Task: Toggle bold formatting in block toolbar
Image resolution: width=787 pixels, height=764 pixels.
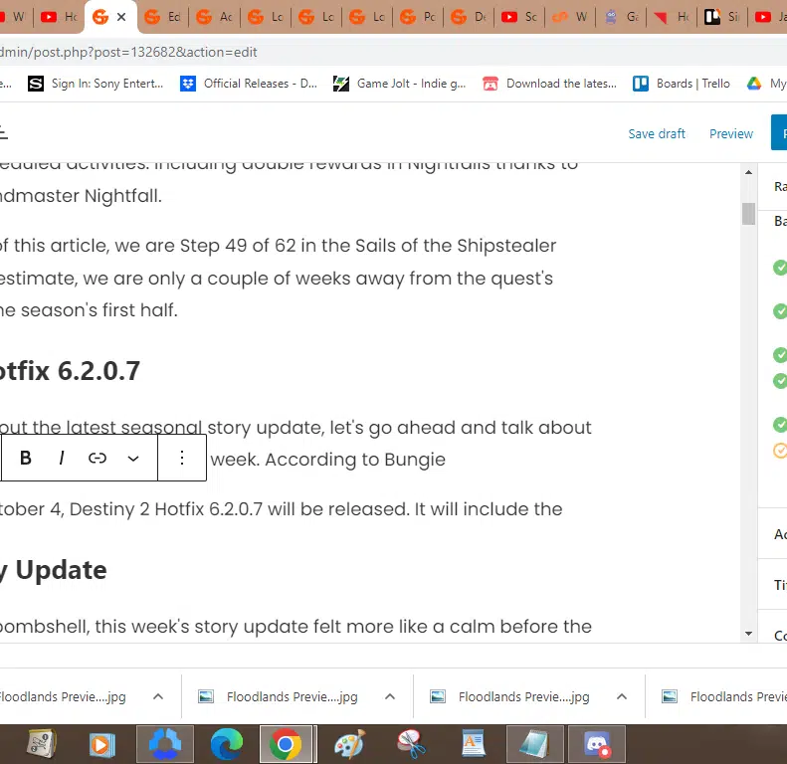Action: click(26, 458)
